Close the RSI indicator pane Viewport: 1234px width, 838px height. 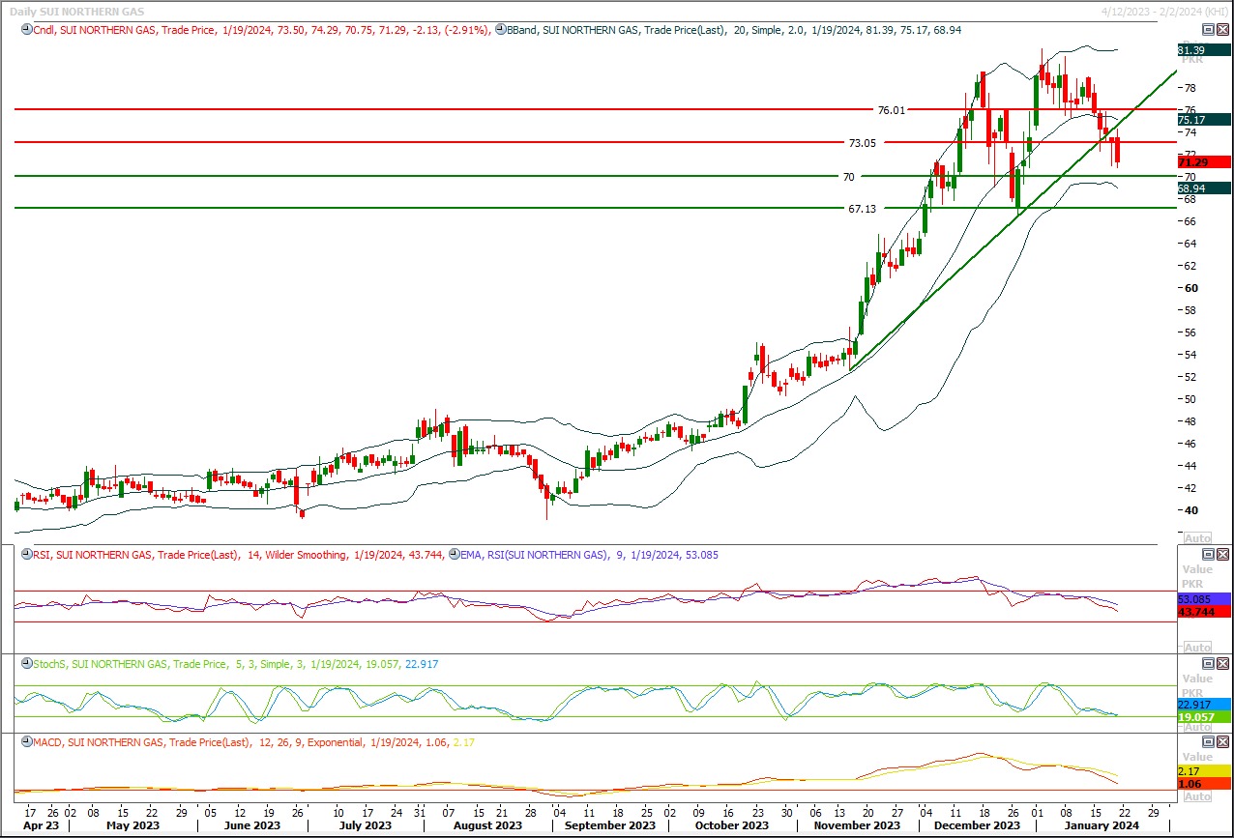point(1222,554)
